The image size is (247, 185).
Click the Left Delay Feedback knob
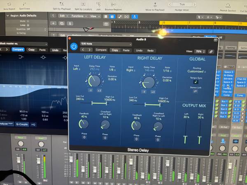click(84, 124)
